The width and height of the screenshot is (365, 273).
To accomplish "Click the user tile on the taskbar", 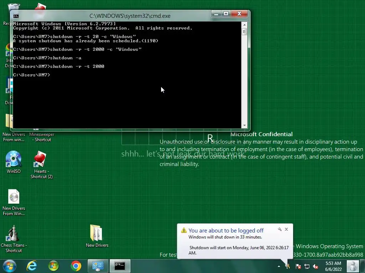I will pos(353,266).
